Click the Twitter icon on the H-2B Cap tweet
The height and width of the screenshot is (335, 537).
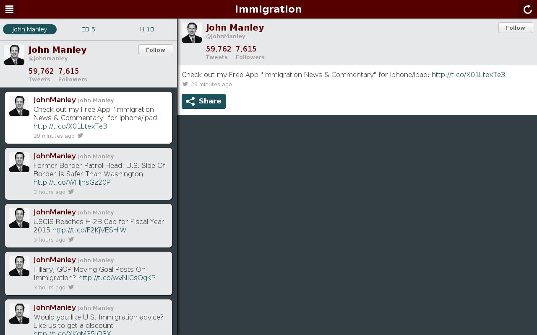coord(71,240)
